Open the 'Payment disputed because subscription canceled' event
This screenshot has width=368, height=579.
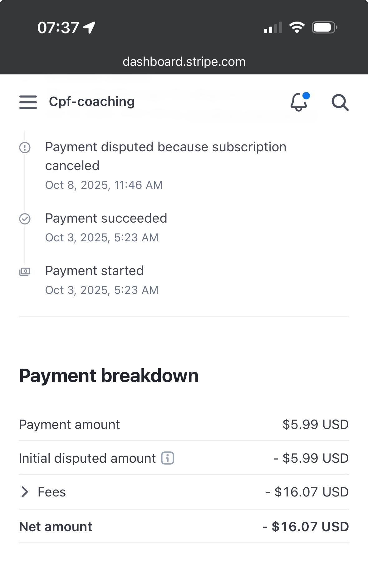pos(165,156)
